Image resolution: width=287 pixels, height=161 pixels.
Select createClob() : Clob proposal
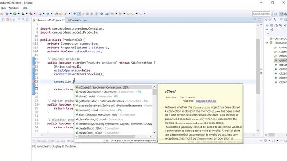(x=113, y=133)
